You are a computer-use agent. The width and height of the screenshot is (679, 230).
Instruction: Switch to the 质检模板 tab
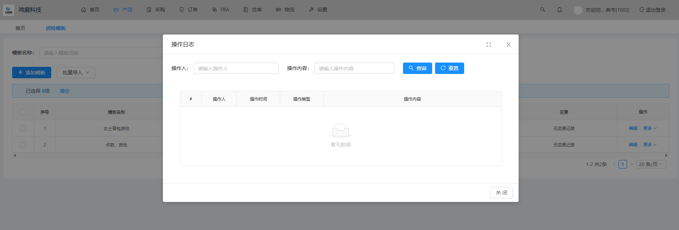coord(56,28)
